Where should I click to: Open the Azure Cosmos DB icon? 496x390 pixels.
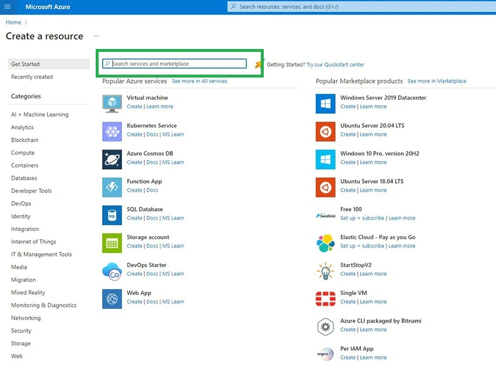112,159
